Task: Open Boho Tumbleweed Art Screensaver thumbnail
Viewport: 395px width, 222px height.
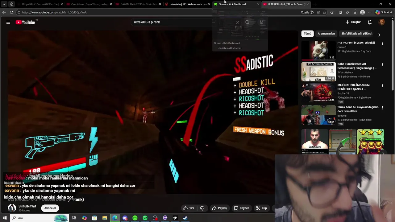Action: click(318, 72)
